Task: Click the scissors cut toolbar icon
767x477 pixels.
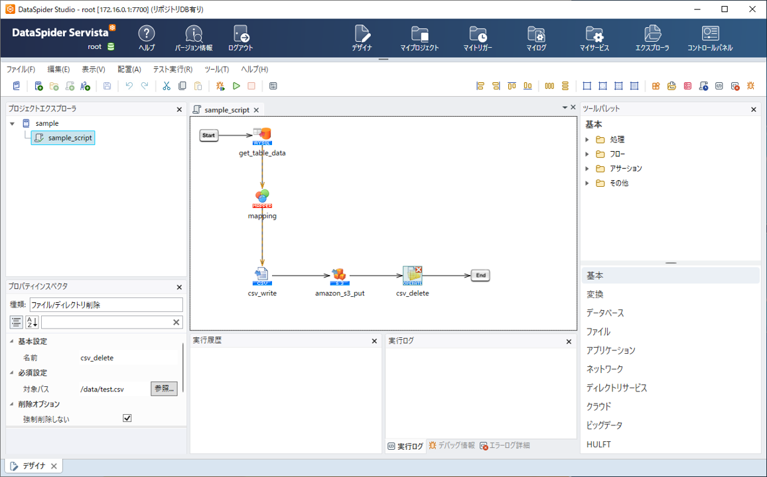Action: [x=167, y=86]
